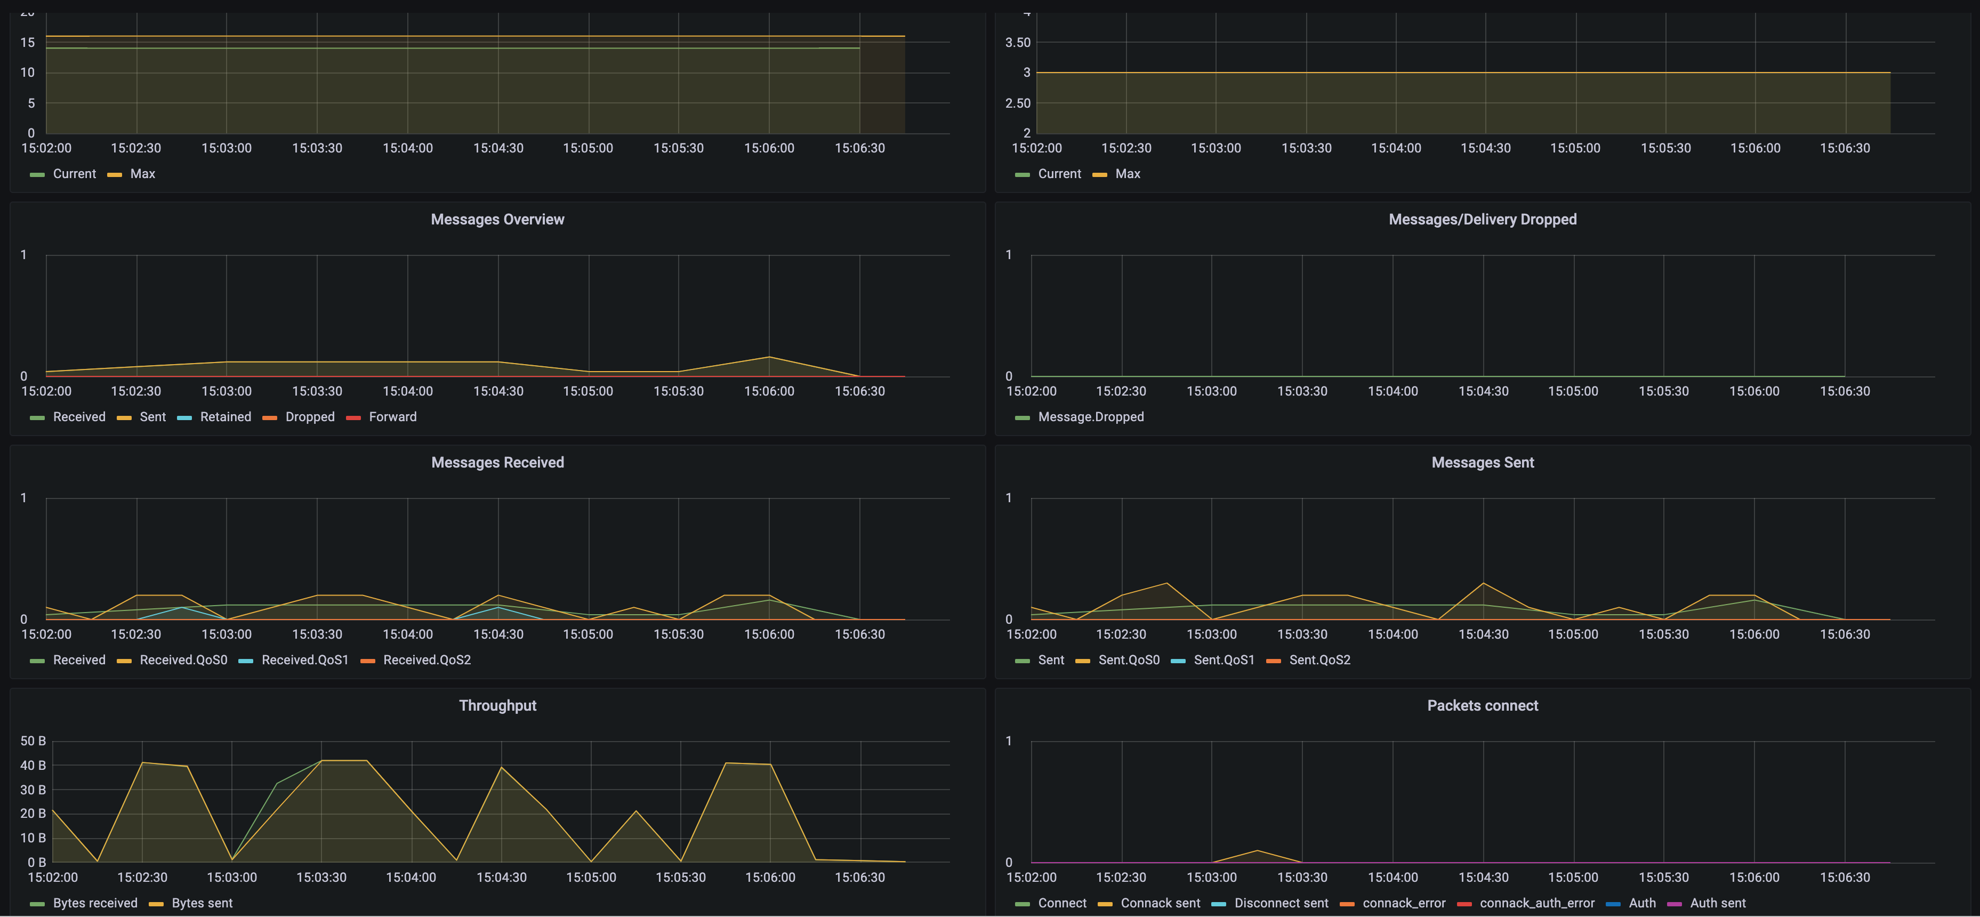Toggle the Connack sent series
The height and width of the screenshot is (917, 1980).
point(1160,903)
